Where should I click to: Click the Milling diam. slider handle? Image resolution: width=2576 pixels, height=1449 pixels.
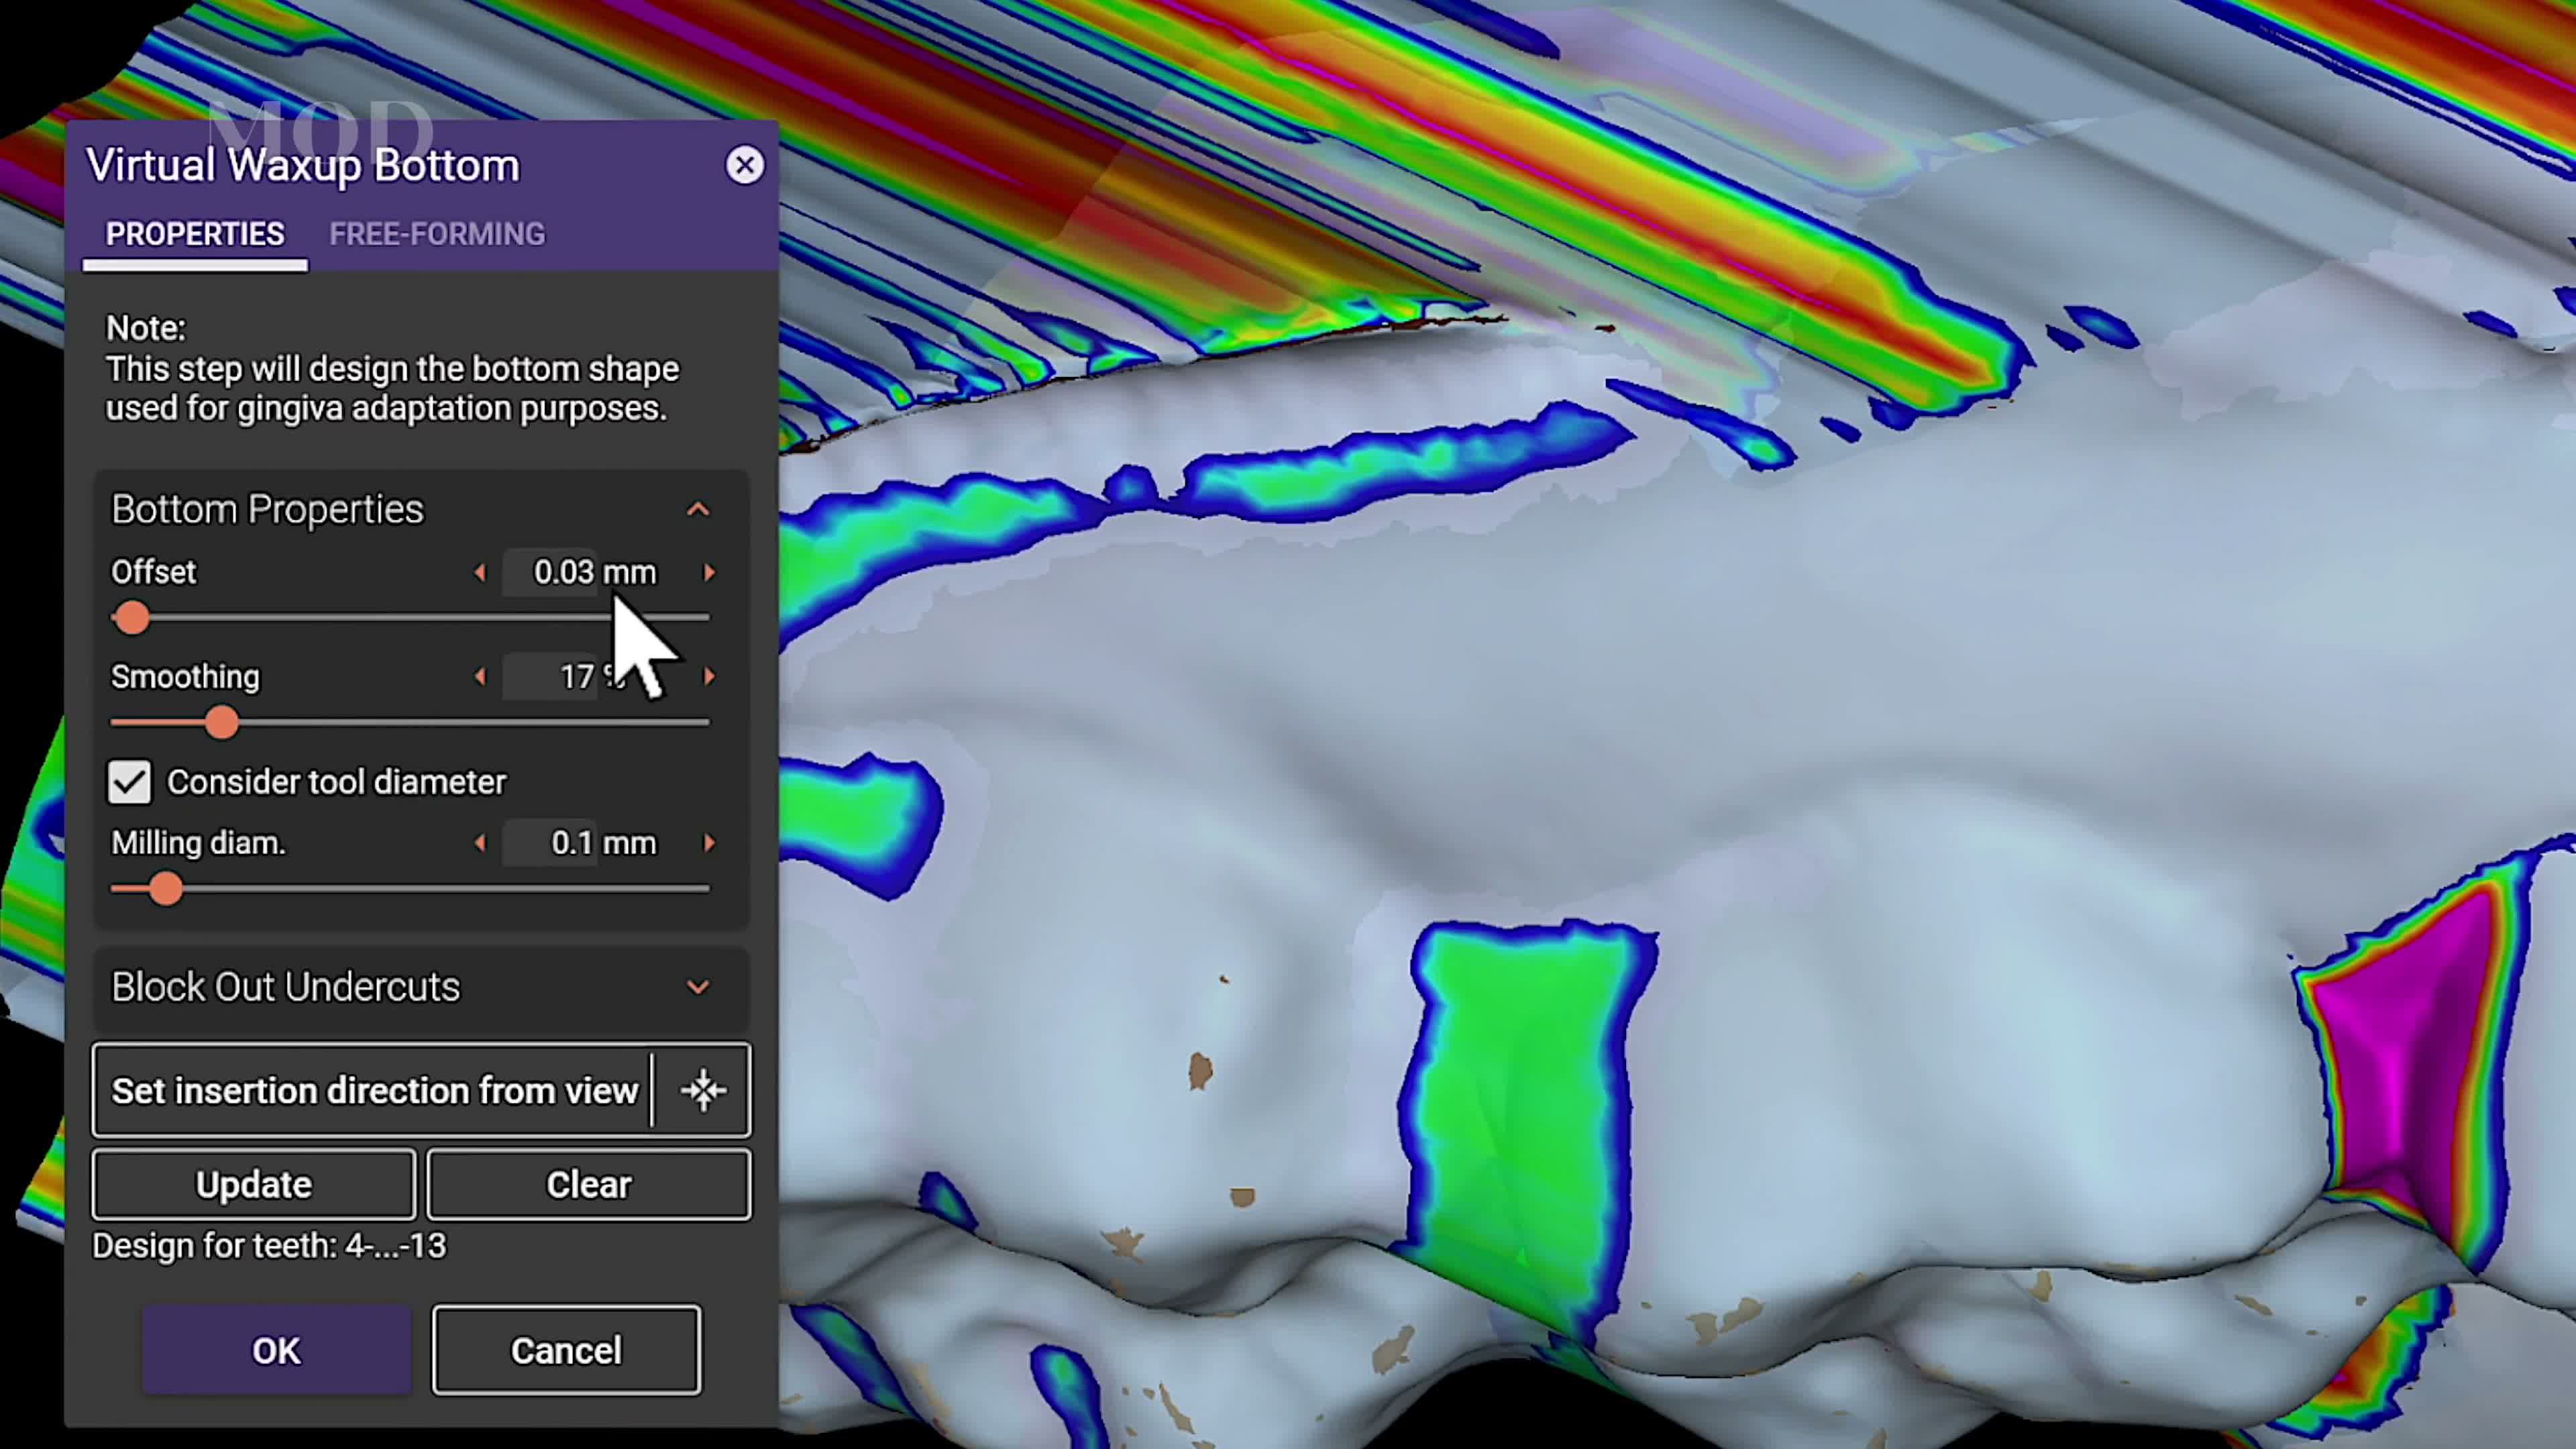[x=166, y=889]
